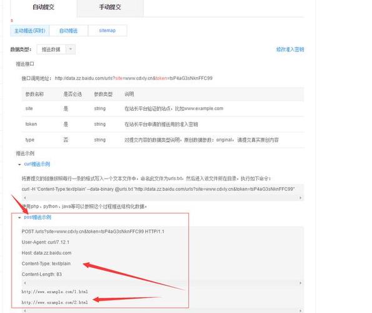Screen dimensions: 372x313
Task: Click the site row description with www.example.com
Action: (x=174, y=108)
